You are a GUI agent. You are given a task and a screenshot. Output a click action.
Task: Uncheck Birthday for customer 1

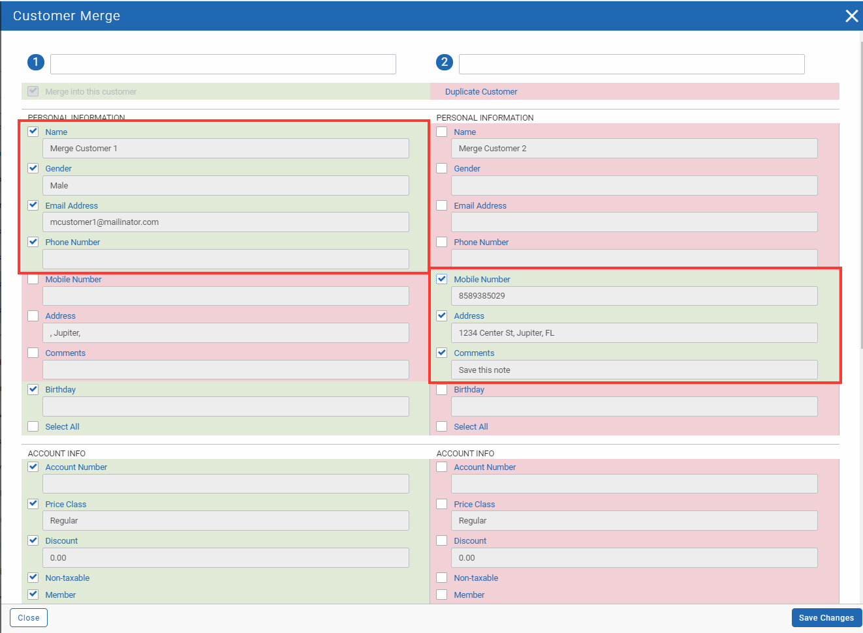tap(33, 389)
